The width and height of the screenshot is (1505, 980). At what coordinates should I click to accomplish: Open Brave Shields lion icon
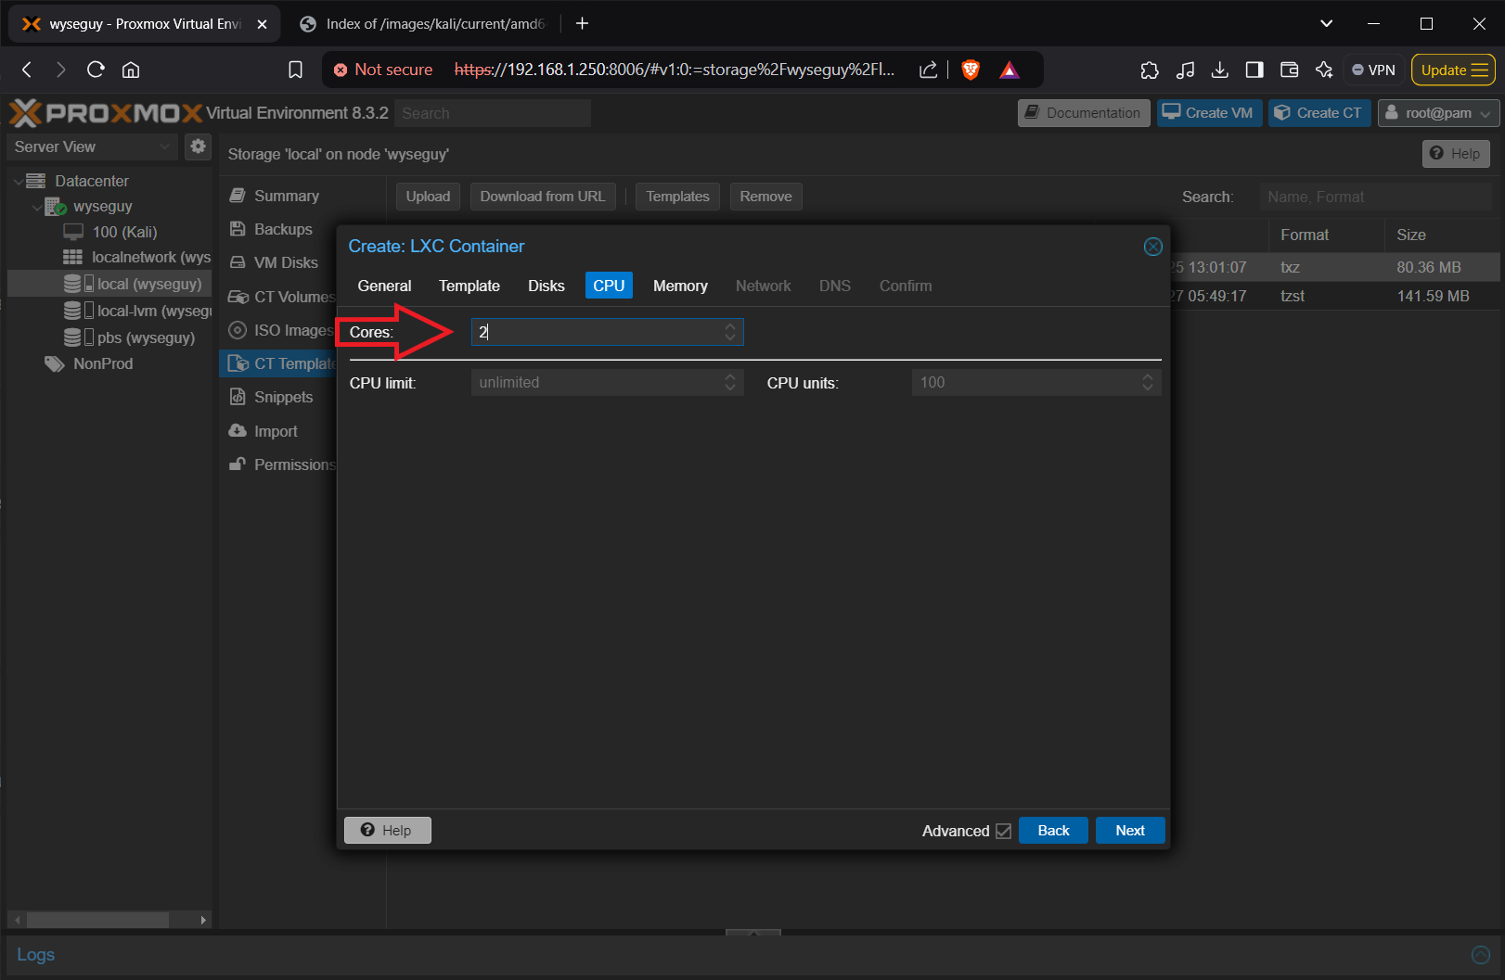coord(971,70)
